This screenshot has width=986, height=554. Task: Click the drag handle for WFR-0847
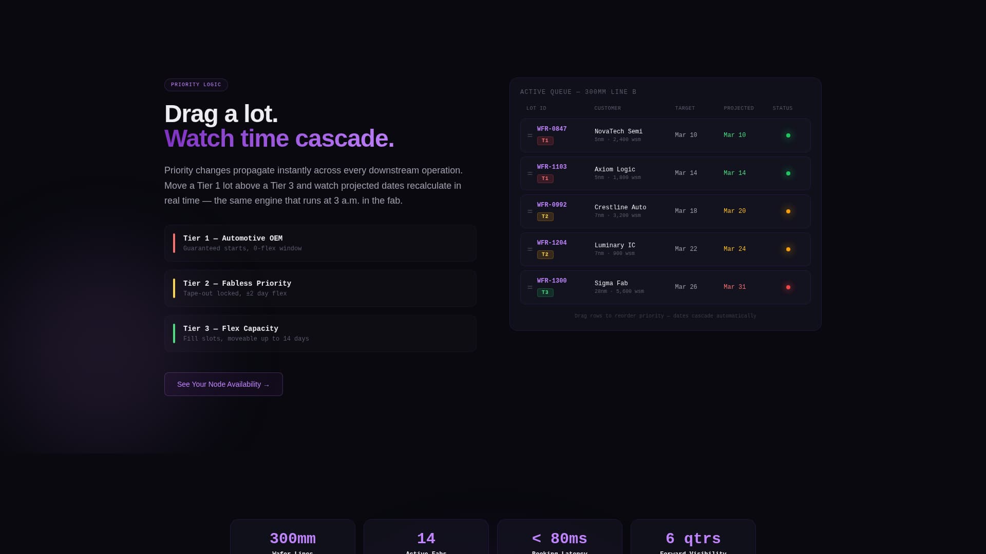(x=530, y=135)
